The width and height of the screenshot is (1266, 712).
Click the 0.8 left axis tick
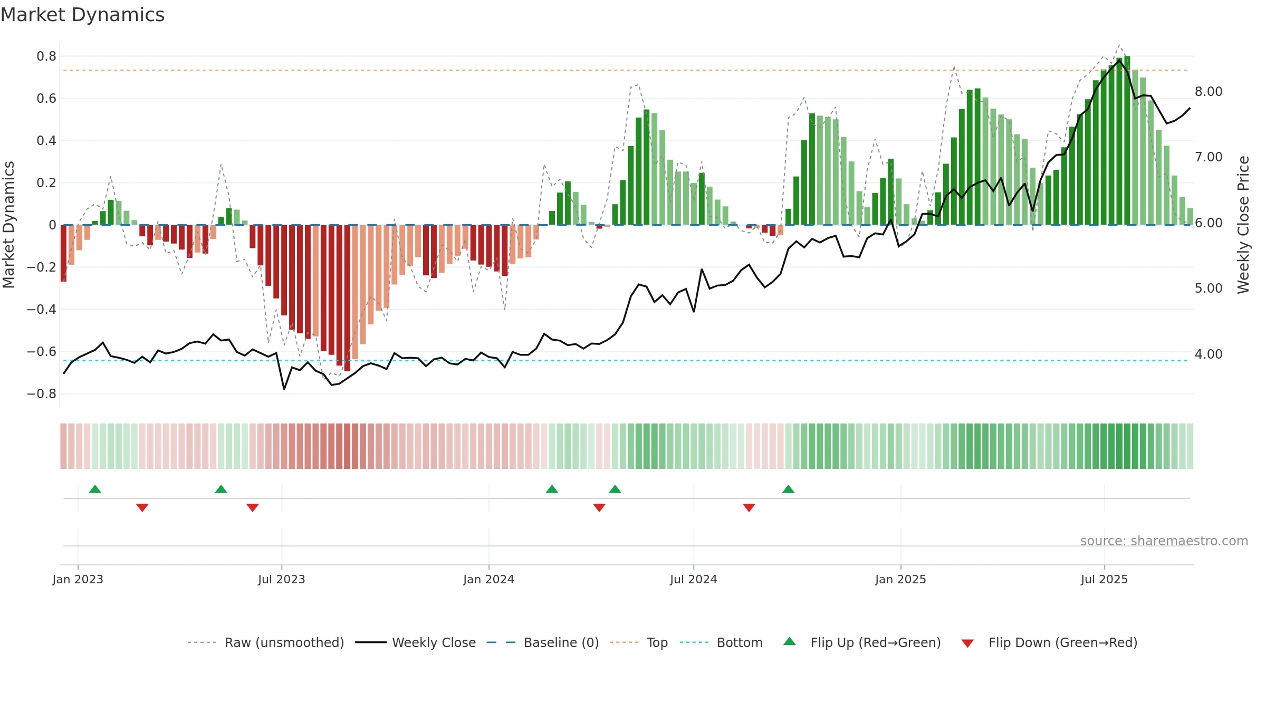(x=46, y=56)
